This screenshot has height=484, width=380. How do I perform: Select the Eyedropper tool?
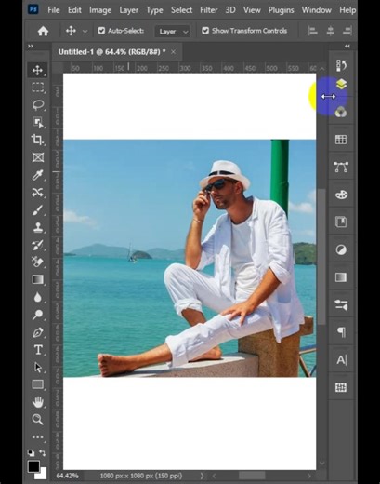[x=37, y=175]
